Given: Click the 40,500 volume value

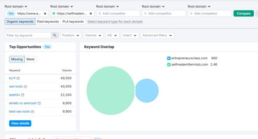Looking at the screenshot, I should (66, 86).
